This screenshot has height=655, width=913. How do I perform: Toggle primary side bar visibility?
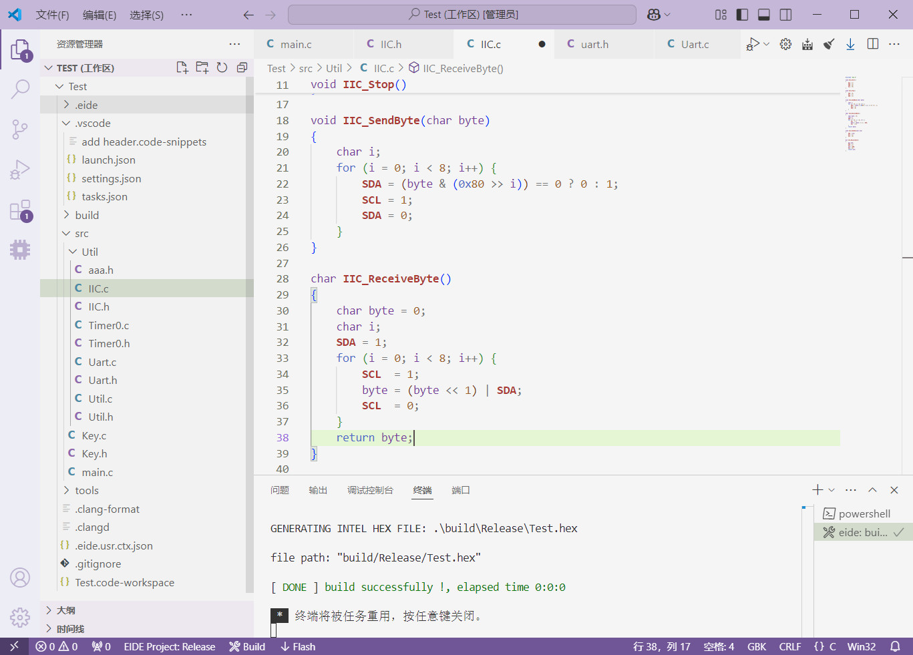[x=742, y=15]
